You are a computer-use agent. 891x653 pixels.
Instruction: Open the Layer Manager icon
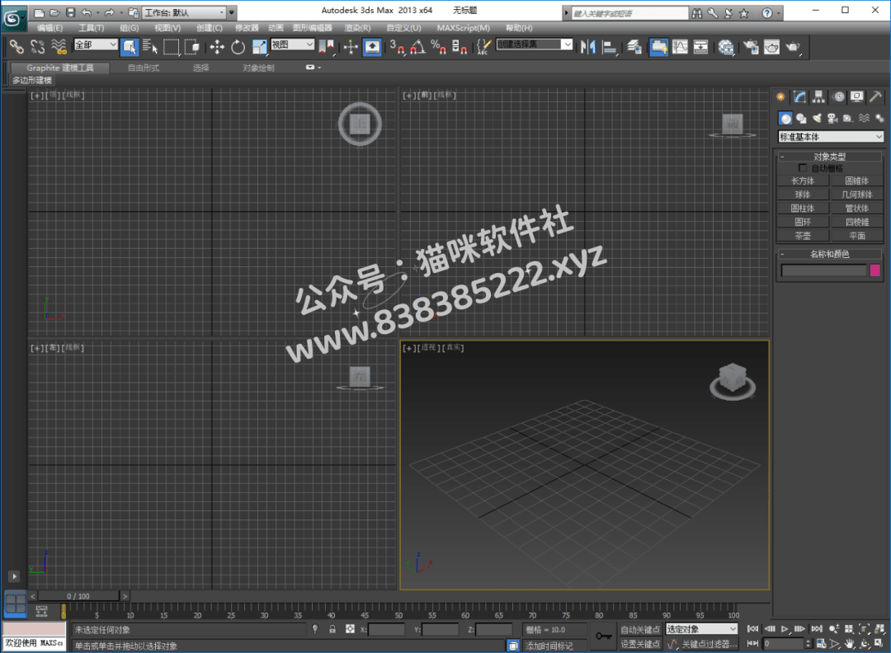click(x=634, y=47)
